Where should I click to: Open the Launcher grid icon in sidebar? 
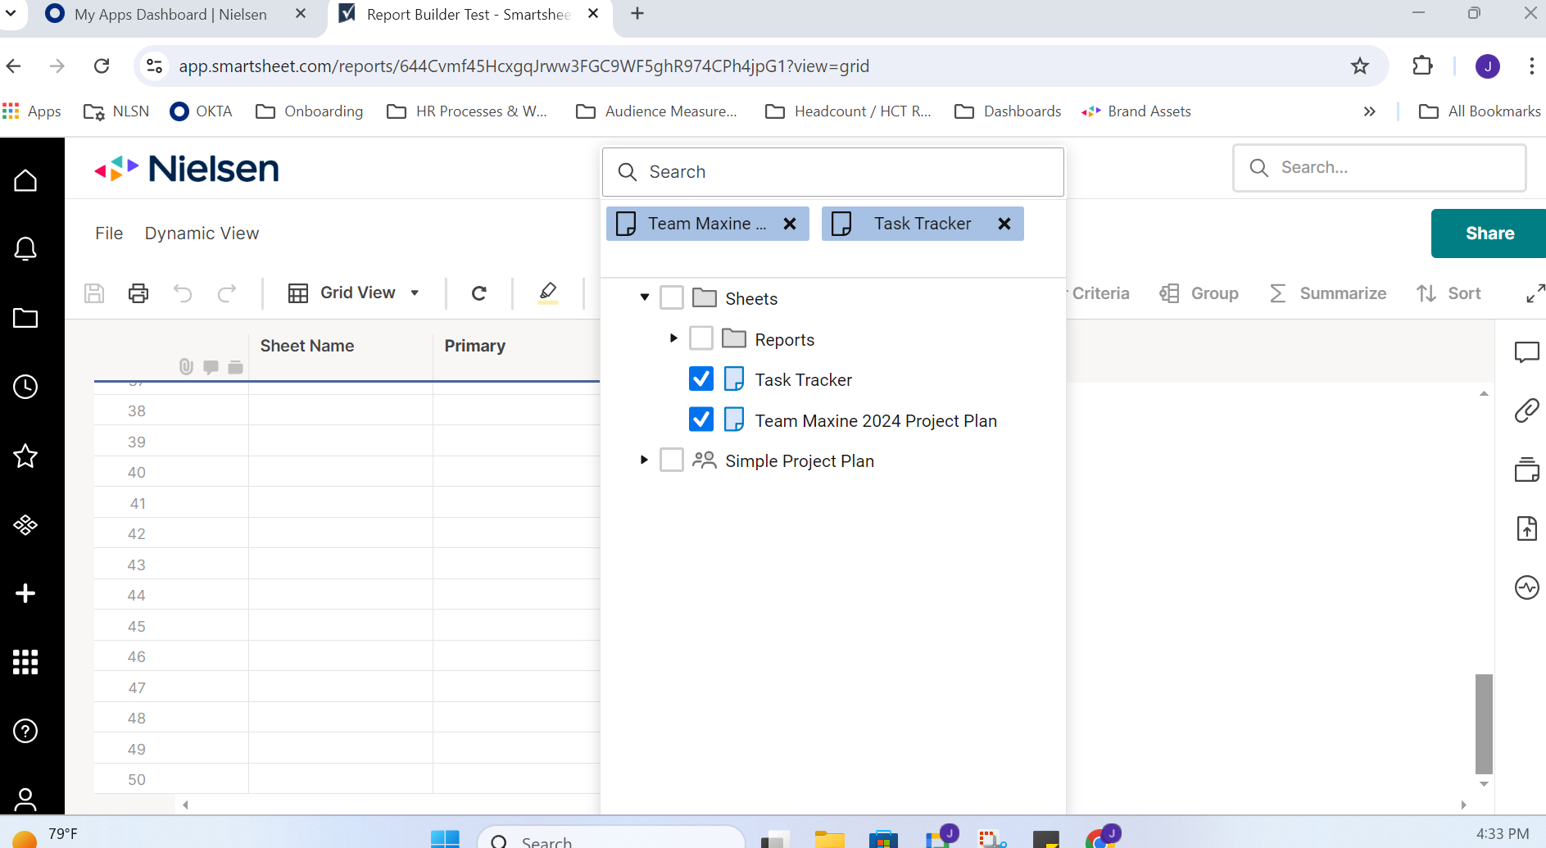(x=25, y=662)
